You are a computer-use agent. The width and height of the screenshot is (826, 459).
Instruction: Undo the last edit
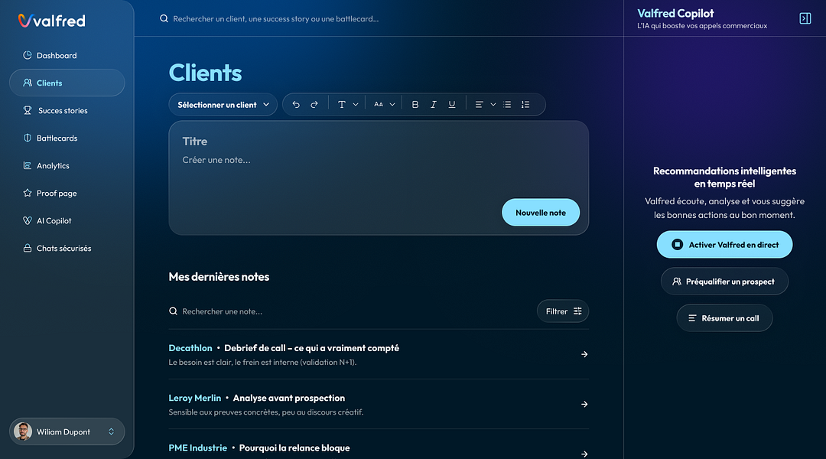tap(296, 104)
